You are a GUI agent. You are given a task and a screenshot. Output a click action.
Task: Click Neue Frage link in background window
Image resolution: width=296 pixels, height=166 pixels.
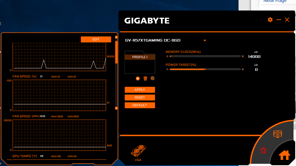point(275,1)
